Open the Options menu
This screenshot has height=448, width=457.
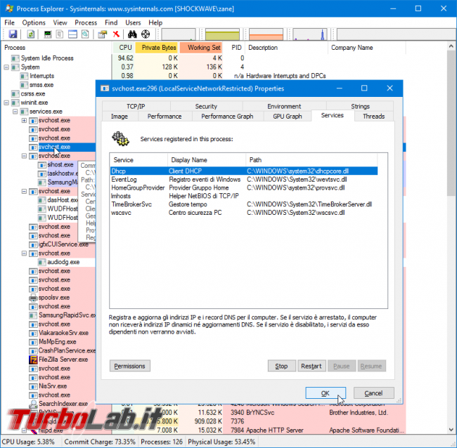[x=34, y=22]
